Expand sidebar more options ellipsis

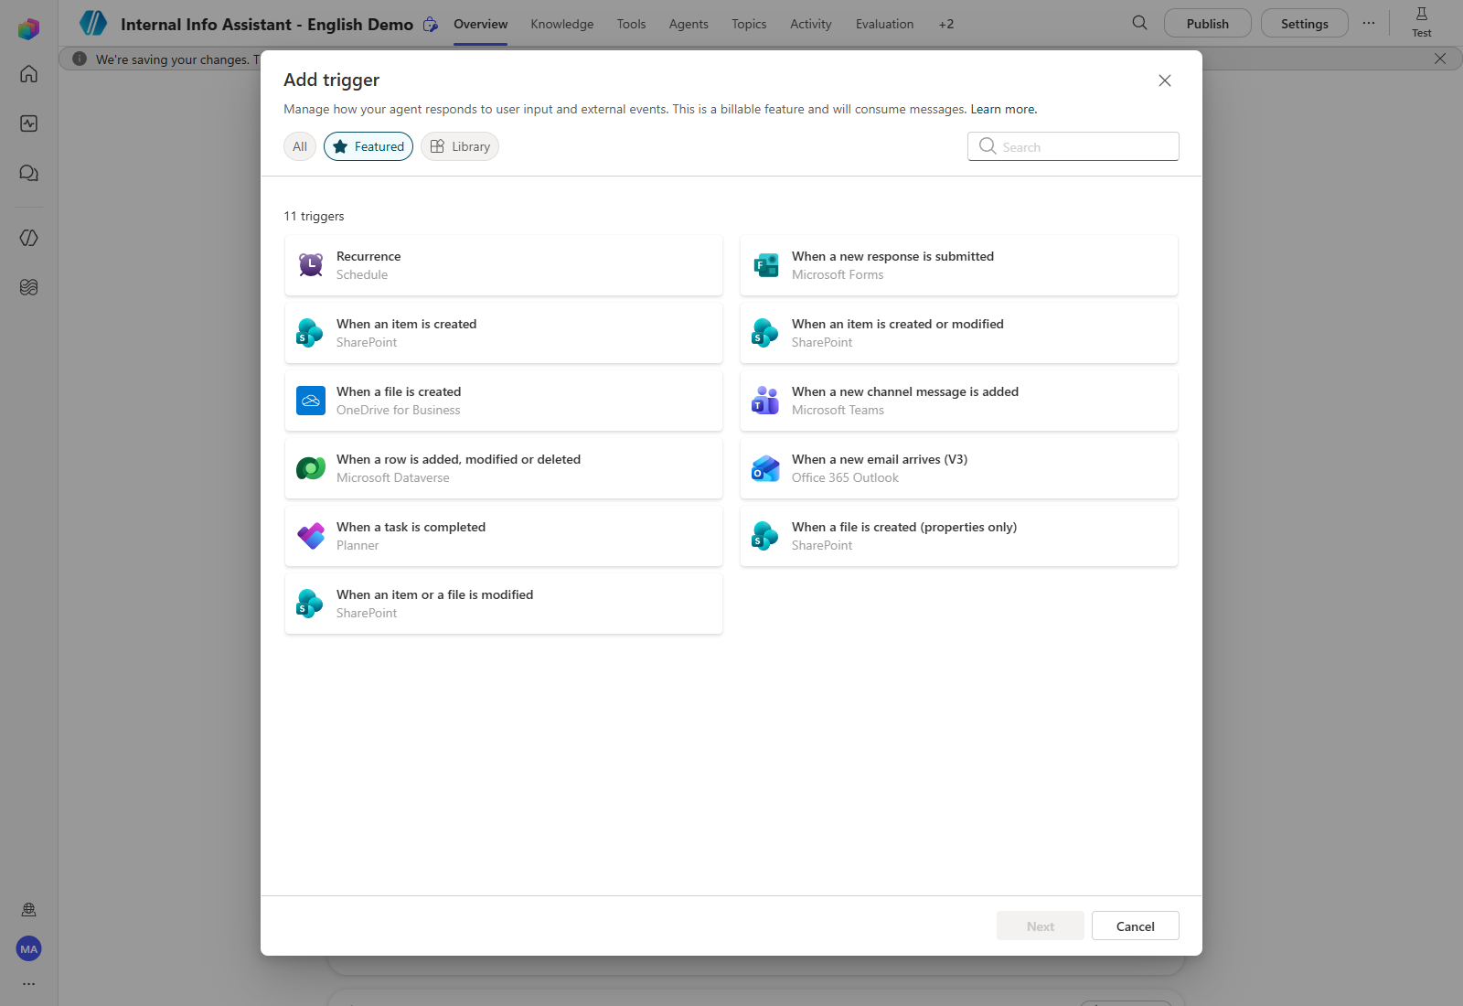click(29, 984)
